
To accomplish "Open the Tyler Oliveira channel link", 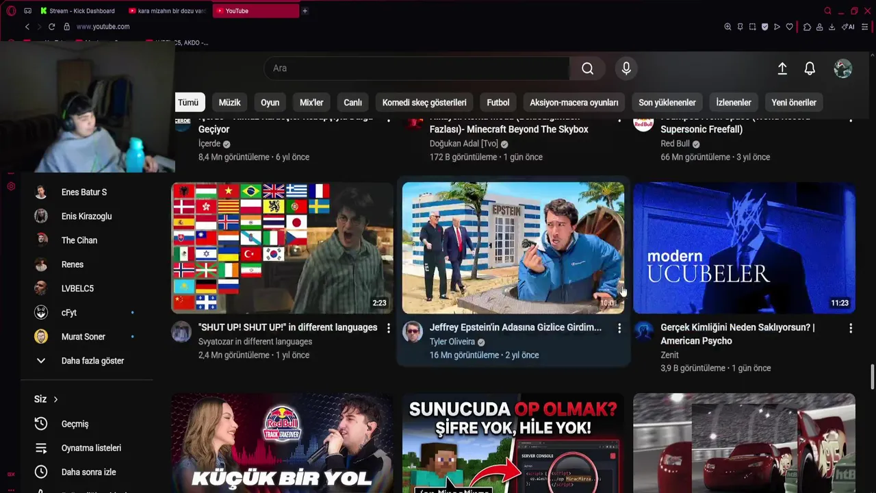I will point(452,342).
